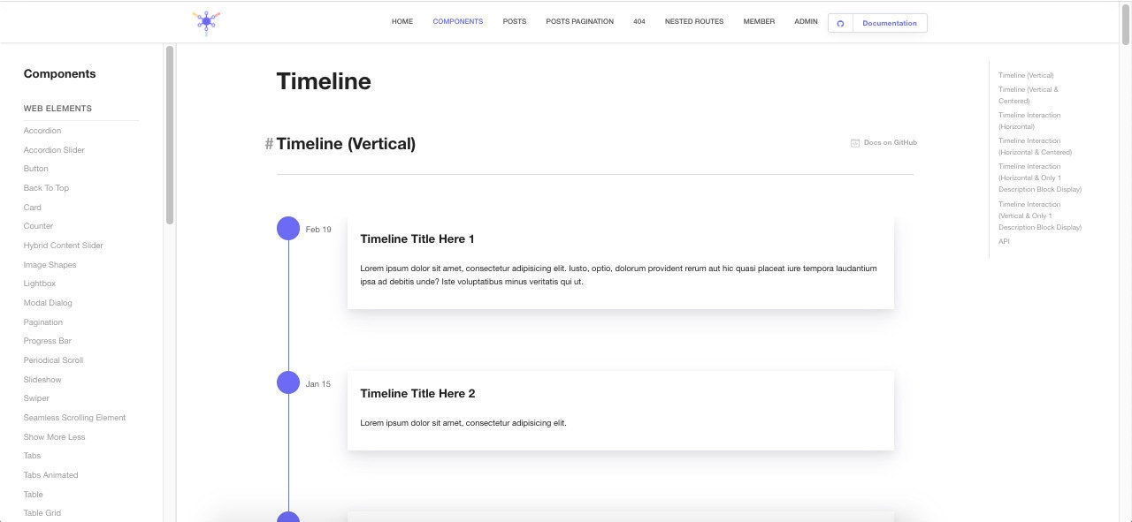Click the hash anchor beside Timeline (Vertical)
Viewport: 1132px width, 522px height.
(269, 143)
